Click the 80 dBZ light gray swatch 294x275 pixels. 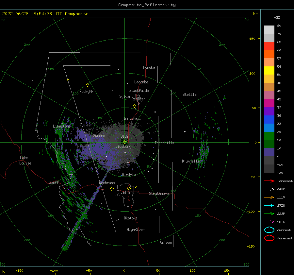pos(269,30)
